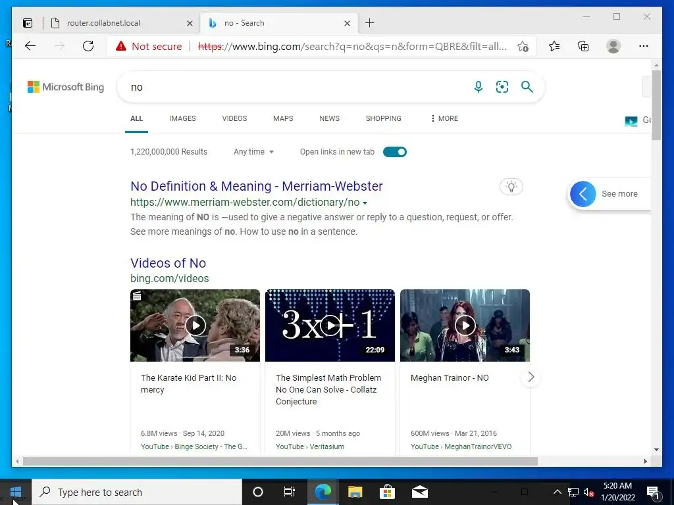Image resolution: width=674 pixels, height=505 pixels.
Task: Open the notifications action center
Action: pos(653,492)
